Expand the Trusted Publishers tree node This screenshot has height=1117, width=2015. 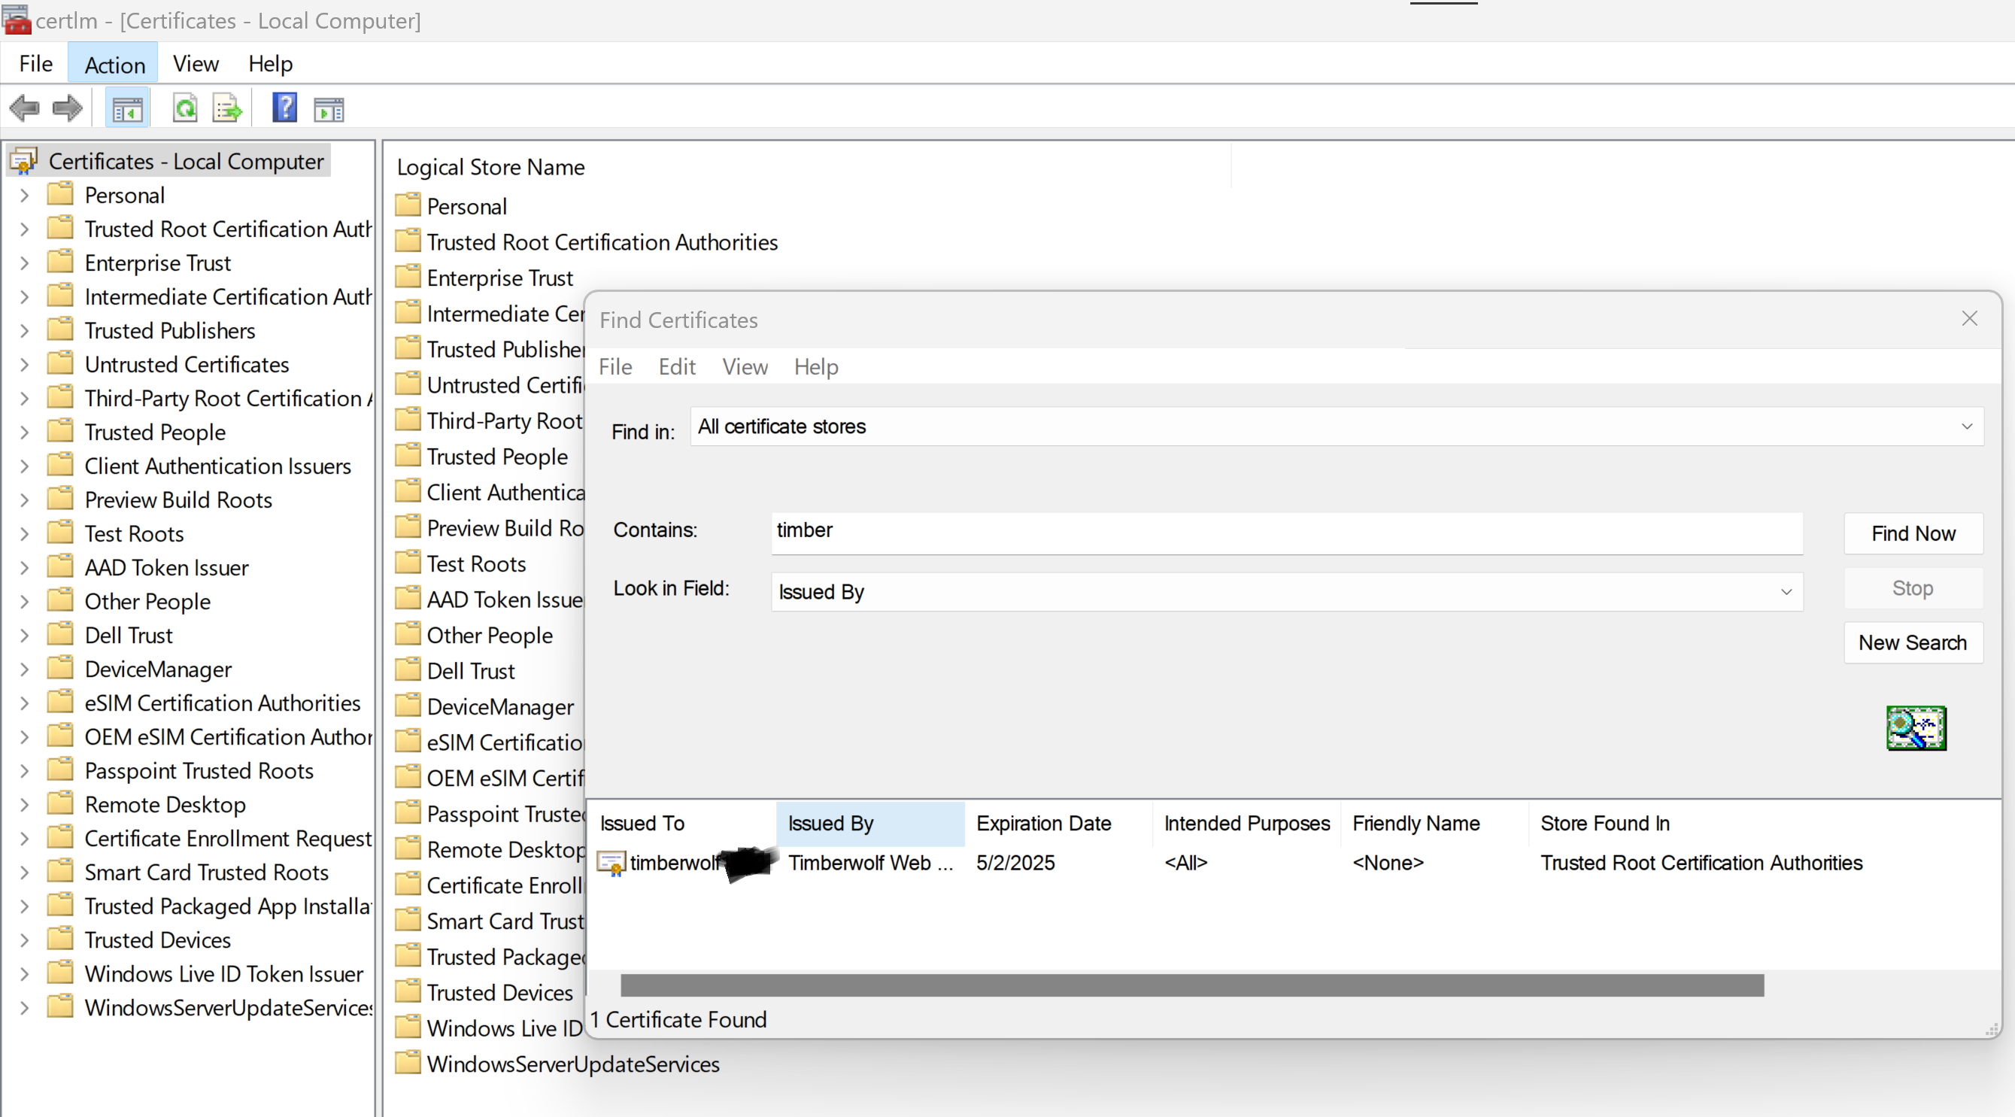[24, 331]
